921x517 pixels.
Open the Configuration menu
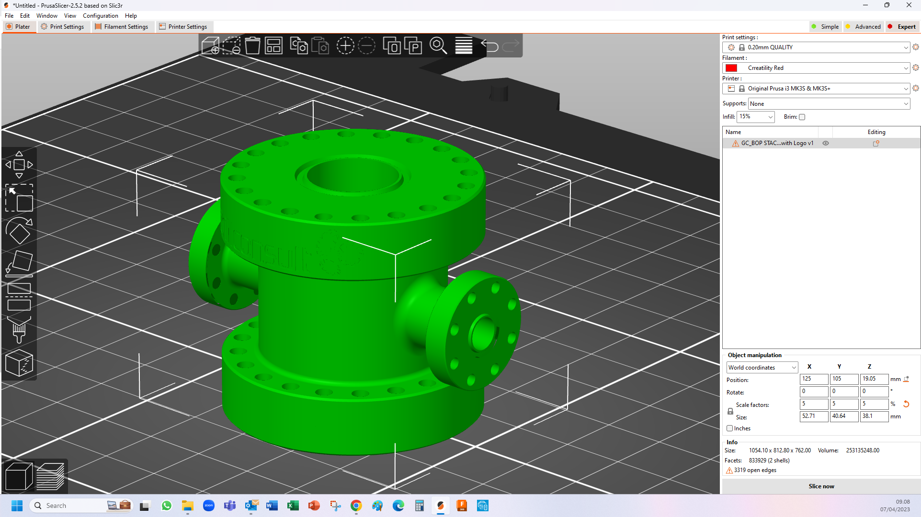click(x=100, y=15)
